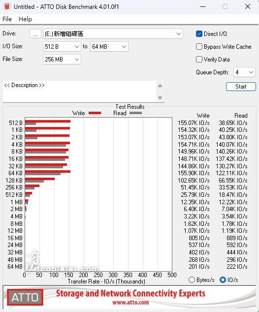The height and width of the screenshot is (312, 259).
Task: Open the File menu
Action: 7,19
